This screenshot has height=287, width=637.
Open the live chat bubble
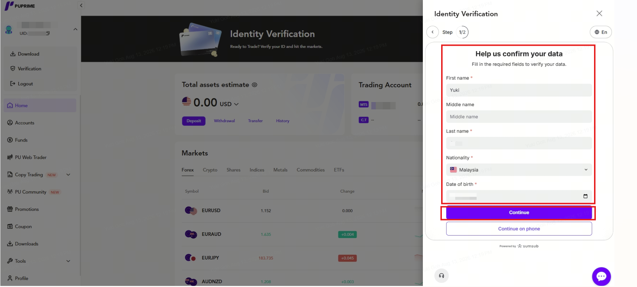601,276
